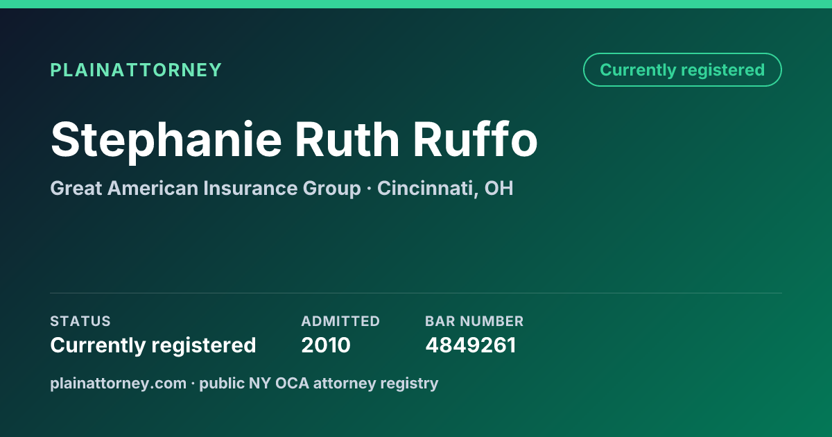This screenshot has height=437, width=832.
Task: Click the dot separator before Cincinnati
Action: (x=369, y=189)
